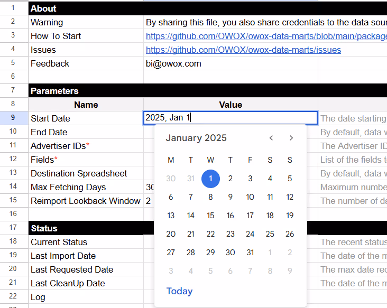Select the 'List of the fields' description cell
The image size is (387, 308).
pos(353,160)
